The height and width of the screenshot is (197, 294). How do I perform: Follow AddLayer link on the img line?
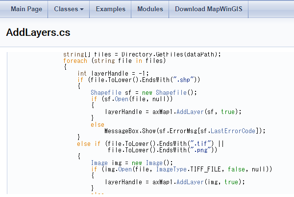(190, 182)
